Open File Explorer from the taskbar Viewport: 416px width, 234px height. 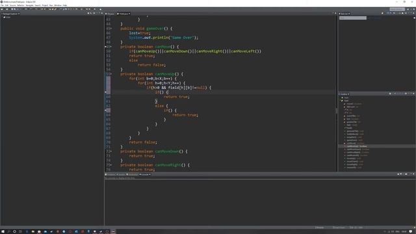coord(33,231)
